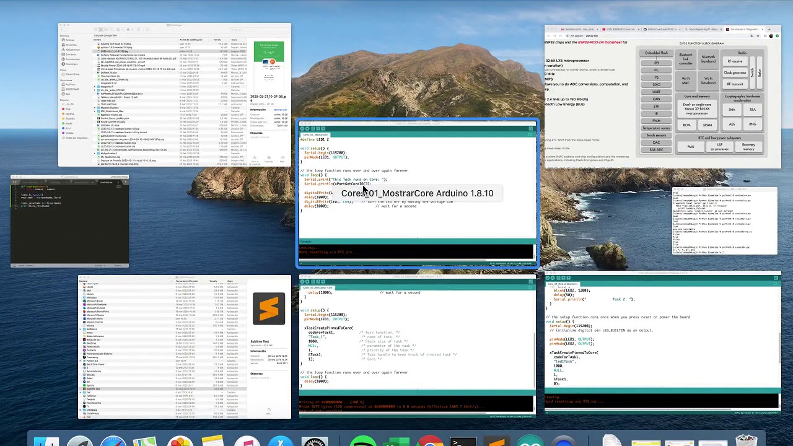This screenshot has height=446, width=793.
Task: Launch Spotify from the Dock
Action: [x=362, y=442]
